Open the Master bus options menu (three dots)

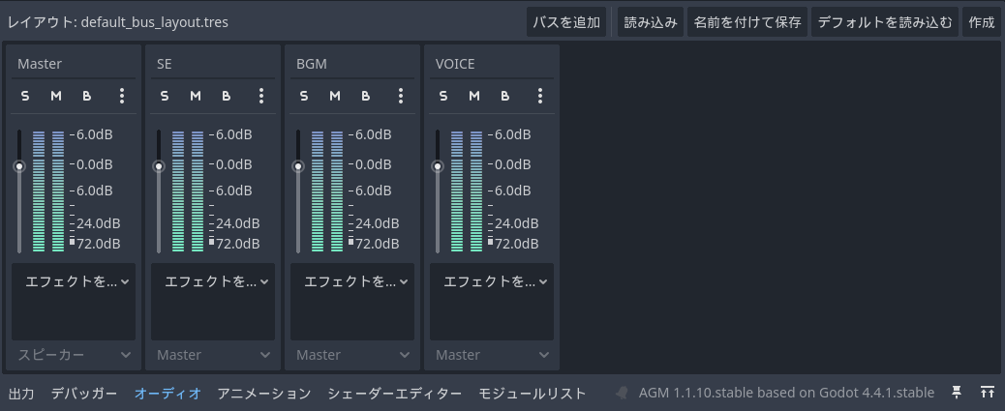[122, 96]
